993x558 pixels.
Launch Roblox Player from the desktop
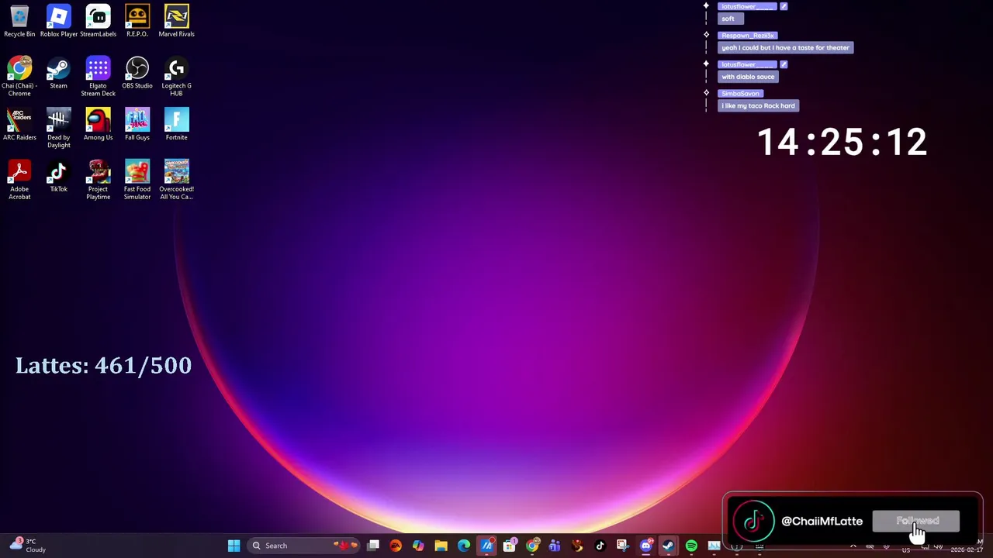(x=59, y=21)
